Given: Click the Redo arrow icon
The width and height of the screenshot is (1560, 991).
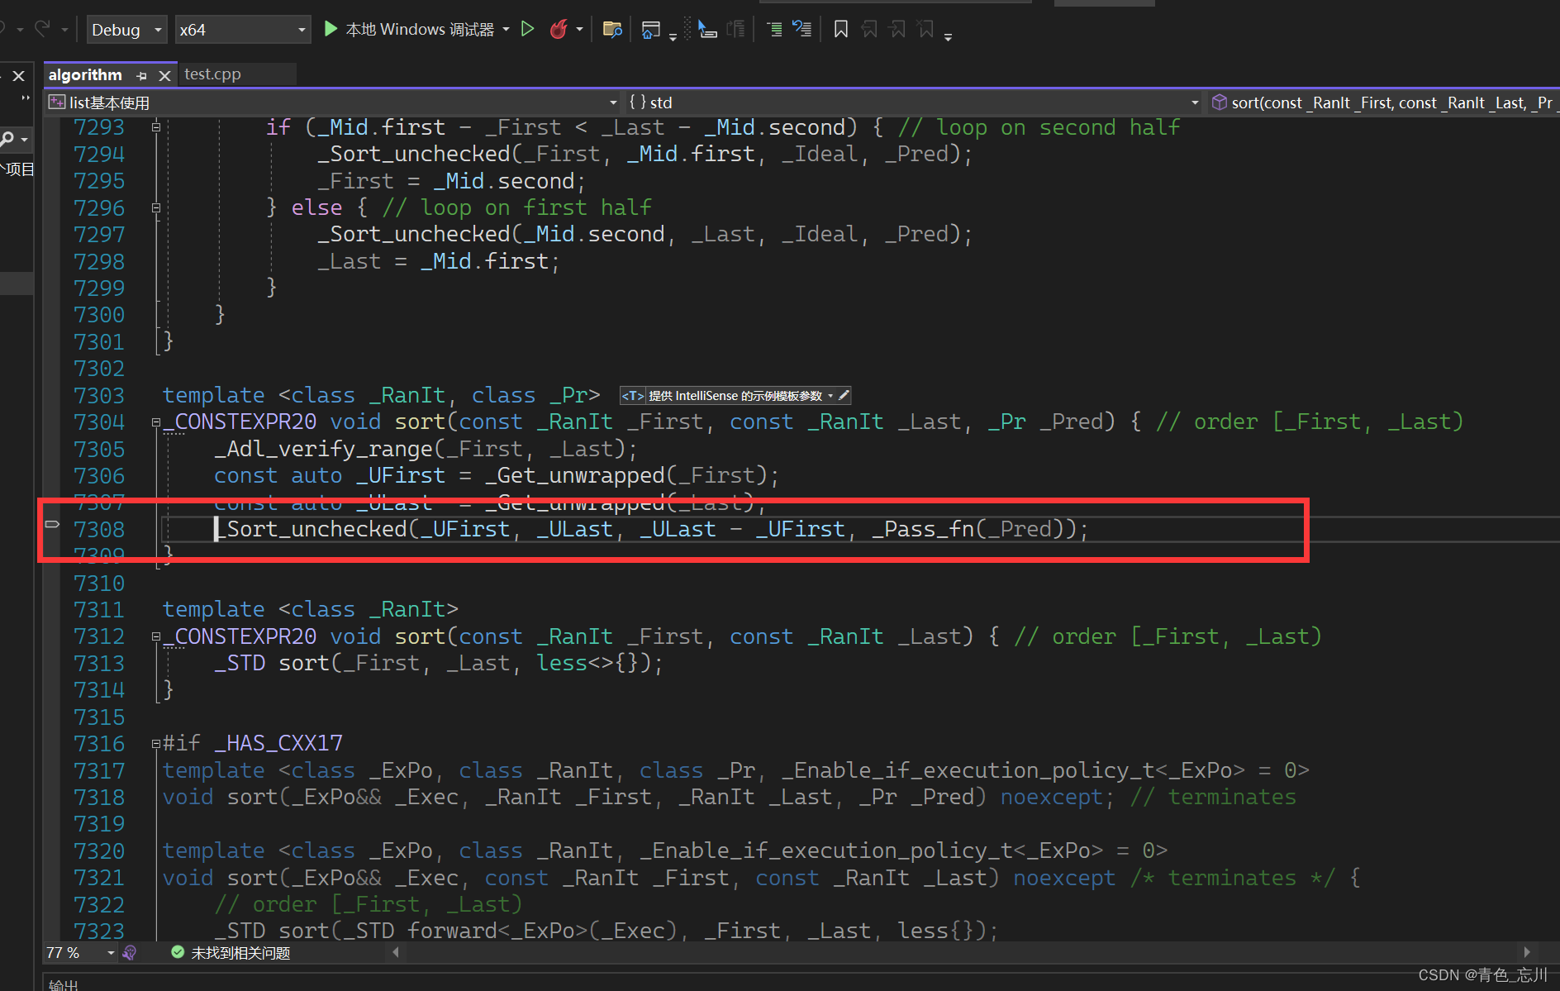Looking at the screenshot, I should (43, 29).
